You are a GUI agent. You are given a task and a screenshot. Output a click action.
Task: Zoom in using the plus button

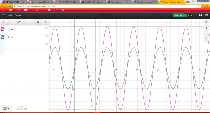pyautogui.click(x=206, y=28)
